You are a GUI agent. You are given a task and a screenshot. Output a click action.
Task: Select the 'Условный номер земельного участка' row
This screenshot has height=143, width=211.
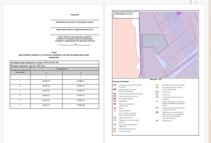point(55,62)
